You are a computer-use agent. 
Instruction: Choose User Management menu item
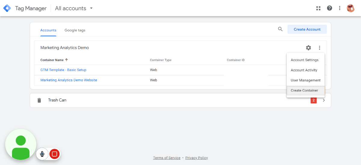306,80
